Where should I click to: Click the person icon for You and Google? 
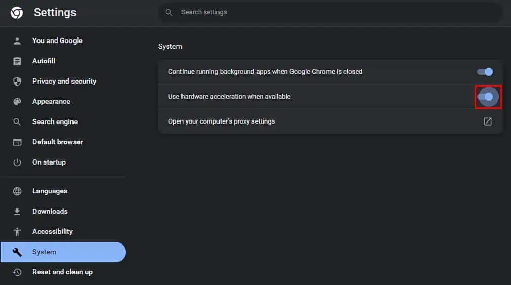[x=17, y=40]
